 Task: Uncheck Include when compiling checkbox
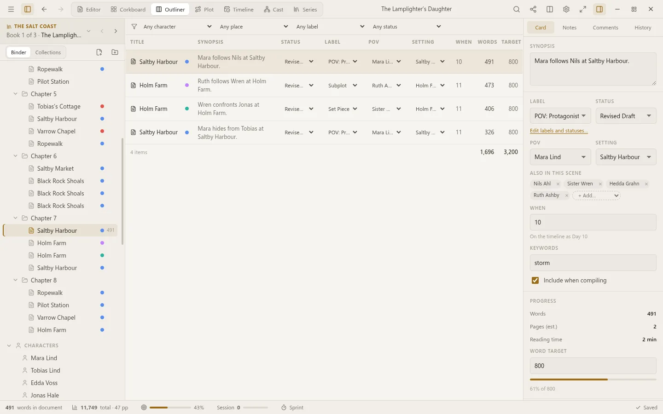(535, 280)
